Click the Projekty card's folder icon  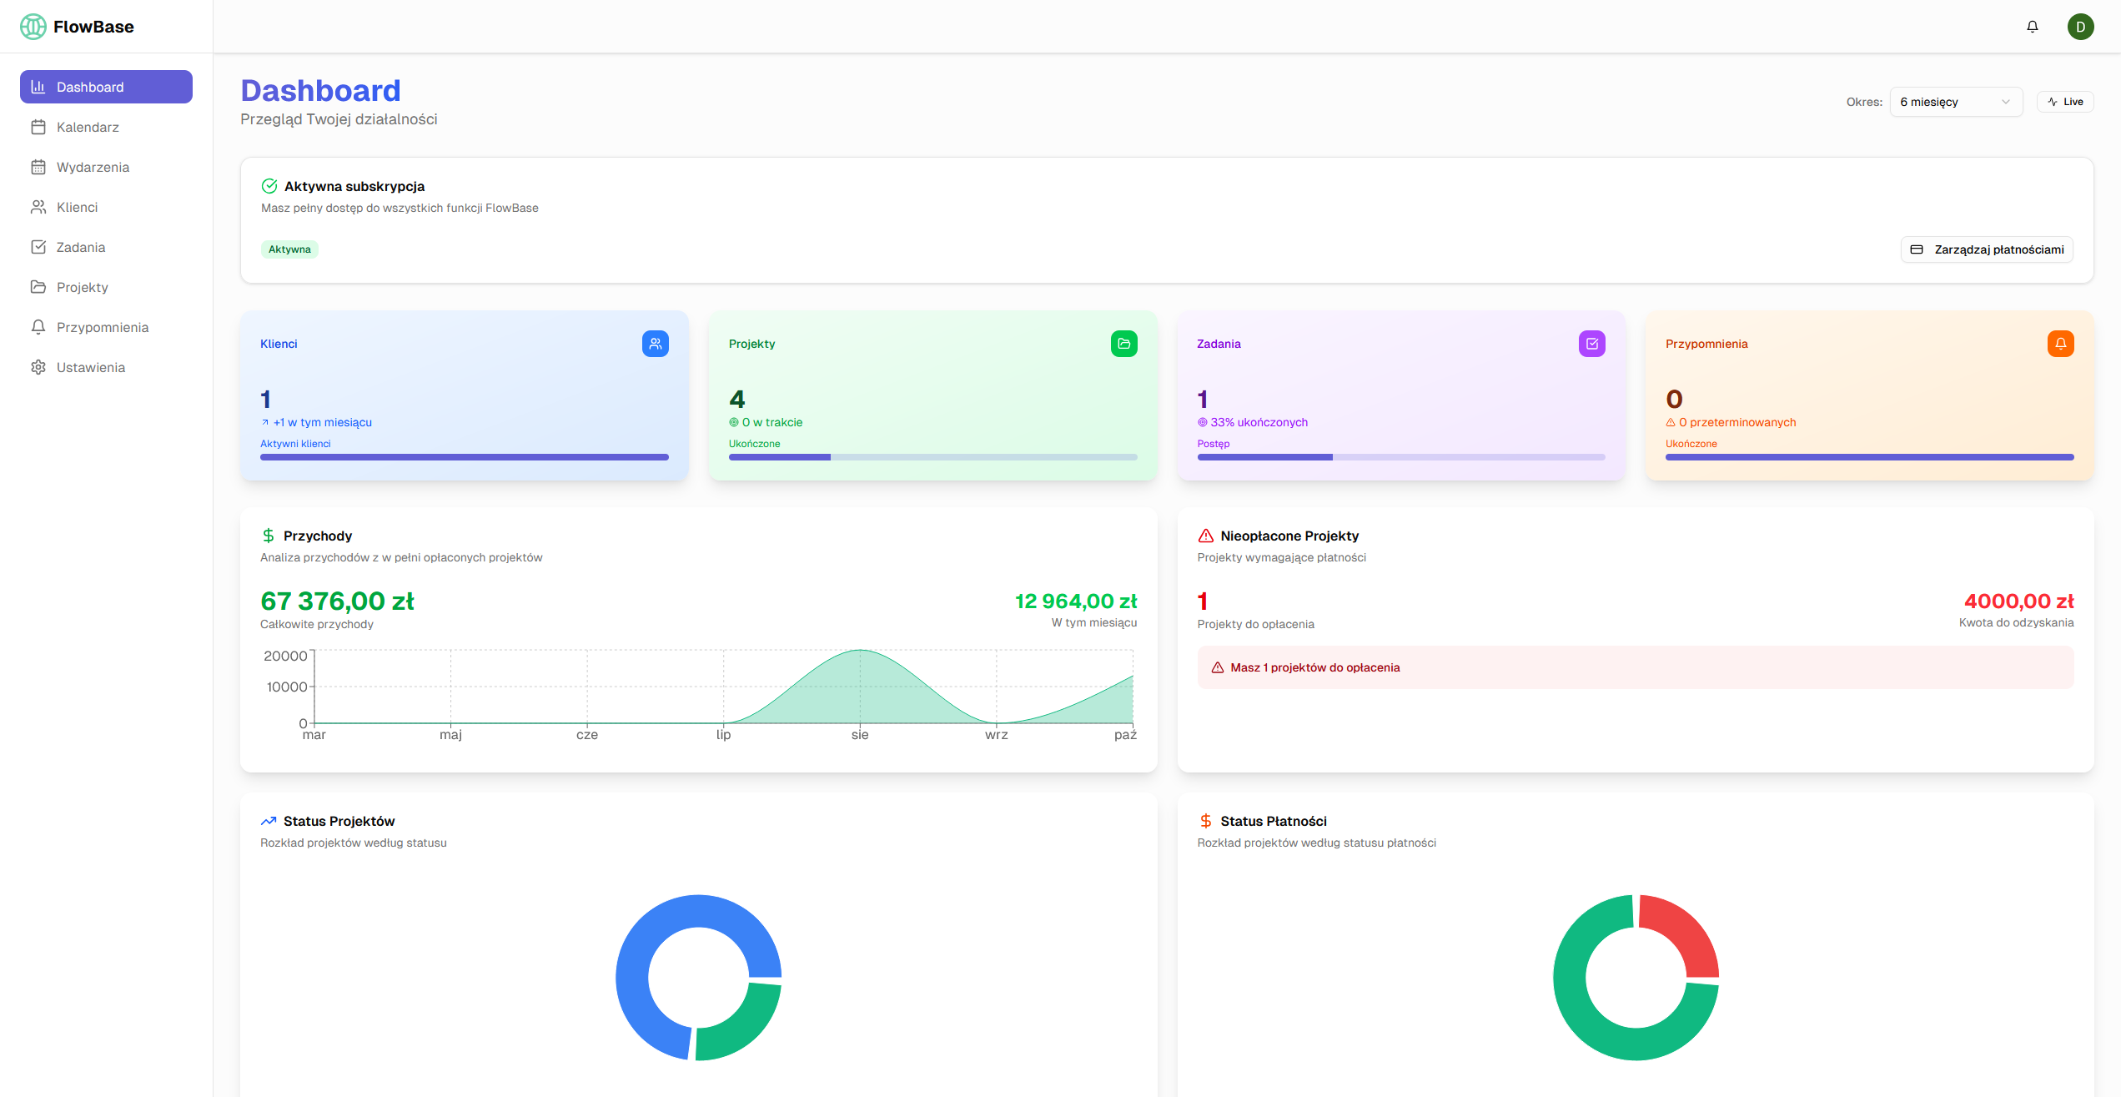tap(1123, 343)
